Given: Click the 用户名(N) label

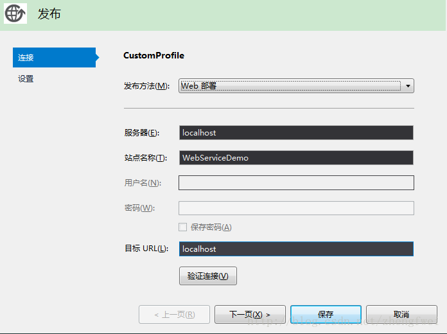Looking at the screenshot, I should pos(143,183).
